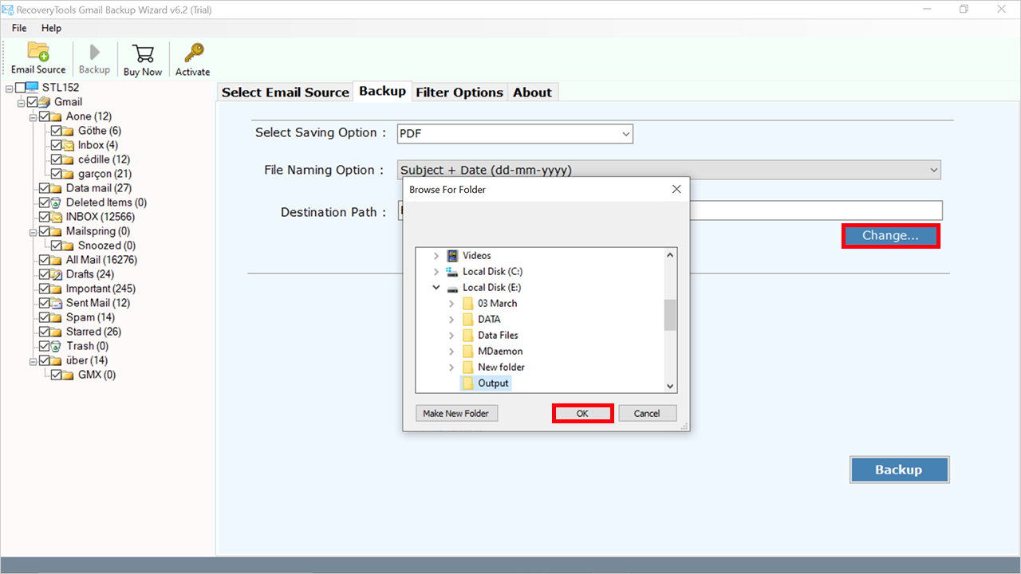
Task: Click the folder list scrollbar down arrow
Action: tap(670, 386)
